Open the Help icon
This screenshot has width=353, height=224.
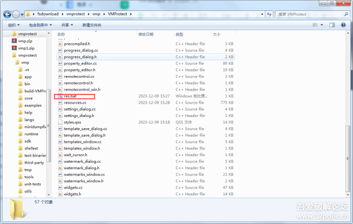pos(343,25)
